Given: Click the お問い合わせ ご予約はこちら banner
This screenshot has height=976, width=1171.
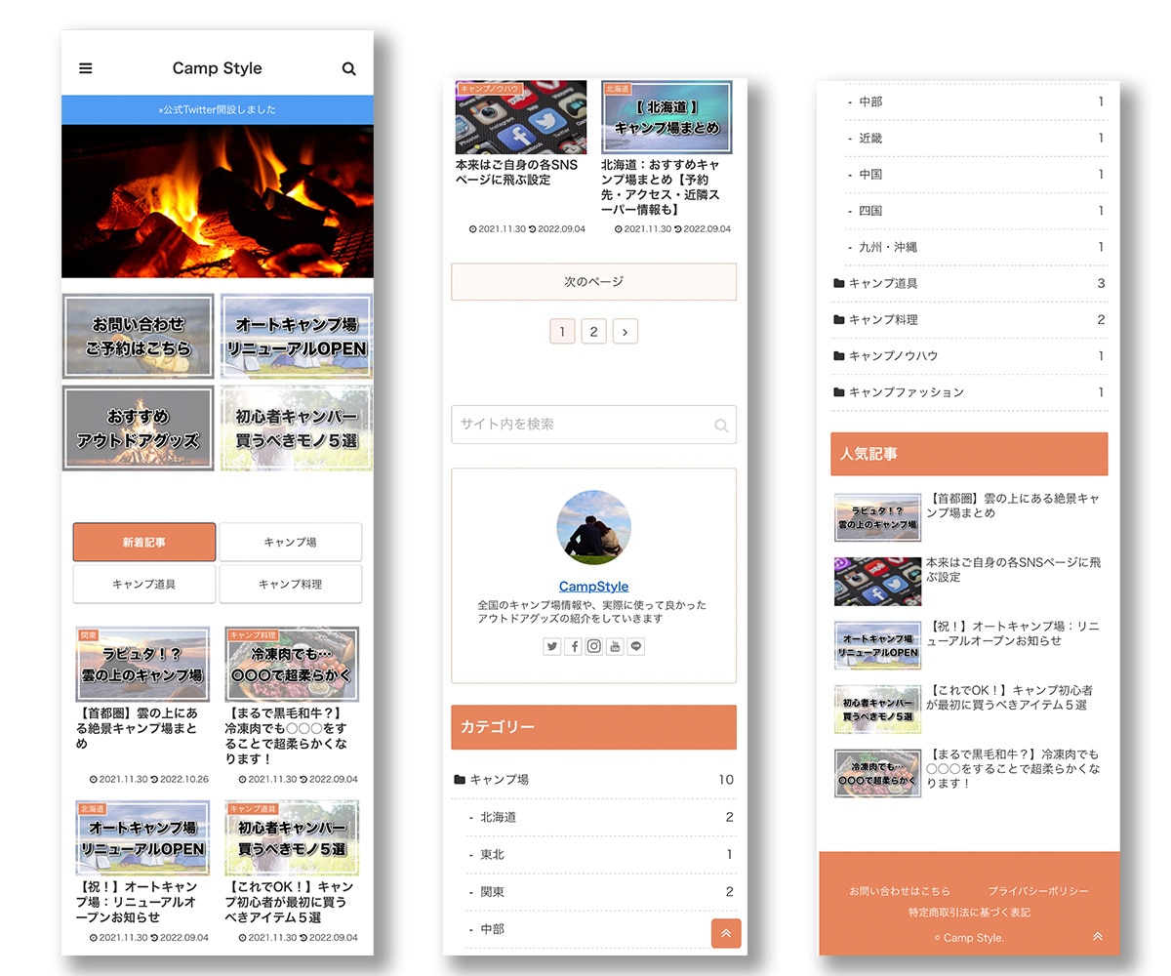Looking at the screenshot, I should [x=139, y=336].
